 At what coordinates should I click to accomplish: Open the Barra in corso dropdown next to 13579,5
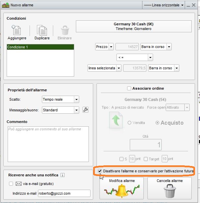click(x=163, y=68)
